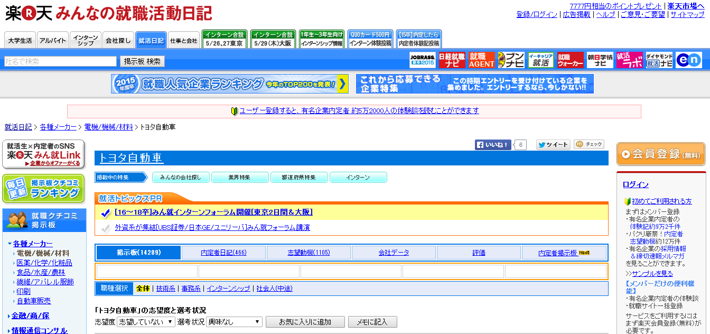Focus the 社名で検索 search field
Viewport: 710px width, 334px height.
60,61
